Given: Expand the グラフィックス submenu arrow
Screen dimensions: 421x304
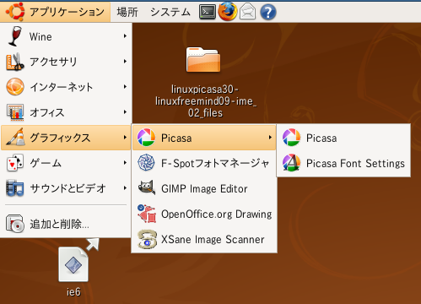Looking at the screenshot, I should pyautogui.click(x=125, y=138).
